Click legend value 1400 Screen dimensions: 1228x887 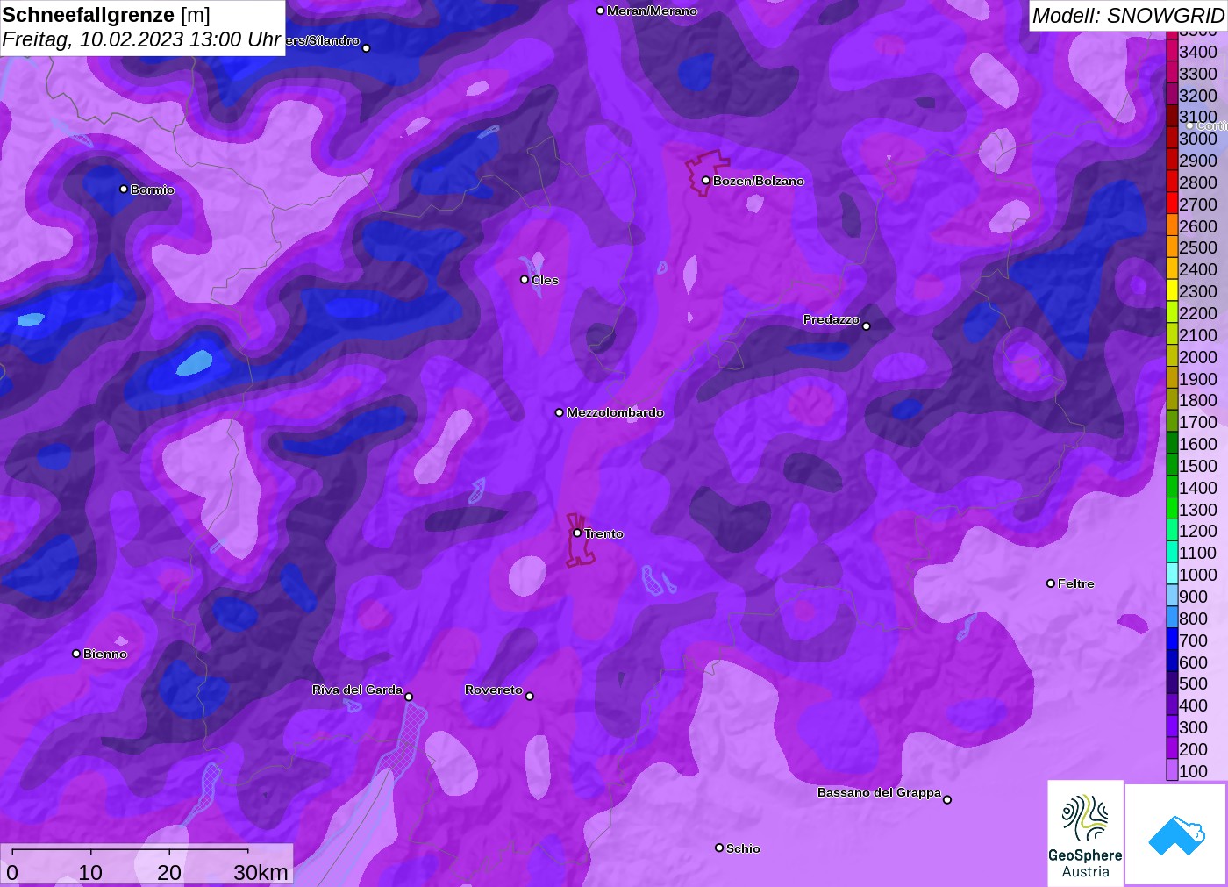point(1198,488)
